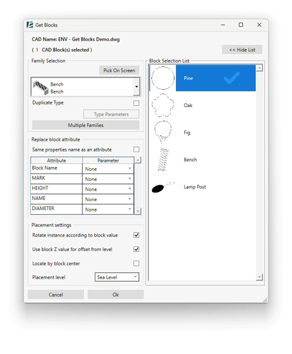Enable Locate by block center checkbox
This screenshot has width=292, height=354.
(136, 263)
